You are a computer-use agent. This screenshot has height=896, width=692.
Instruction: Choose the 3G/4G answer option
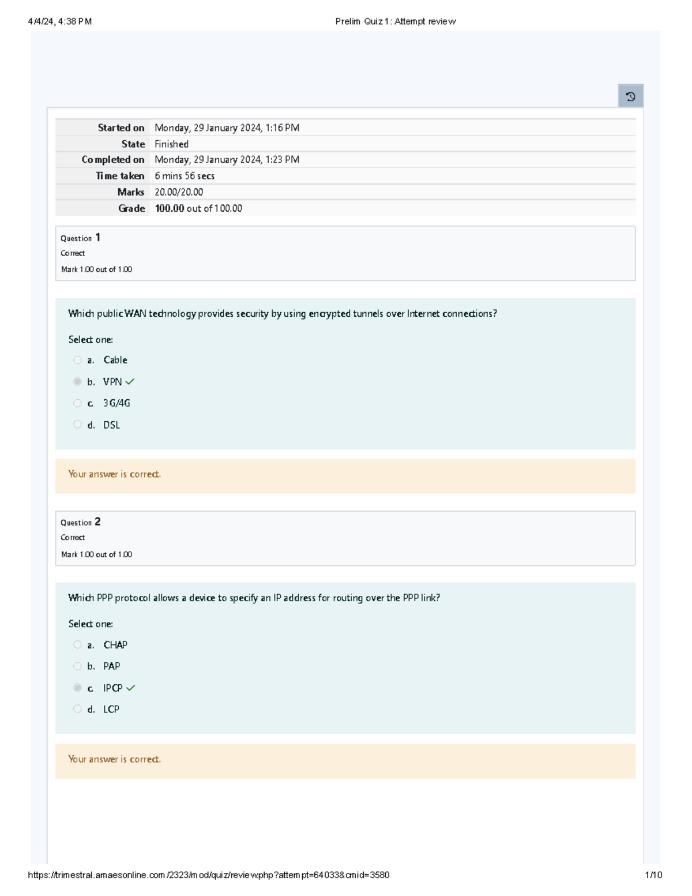pos(78,403)
